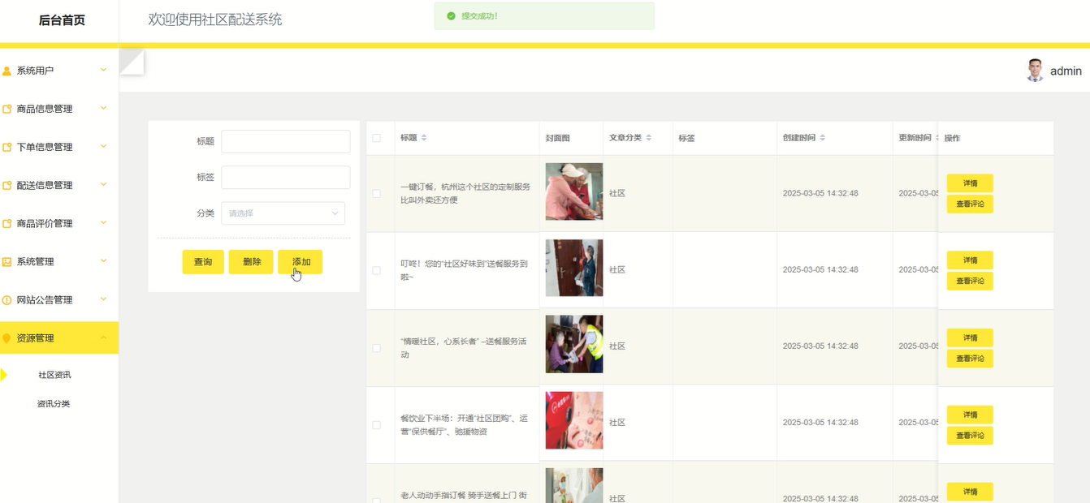The width and height of the screenshot is (1090, 503).
Task: Click the 商品评价管理 sidebar icon
Action: 7,224
